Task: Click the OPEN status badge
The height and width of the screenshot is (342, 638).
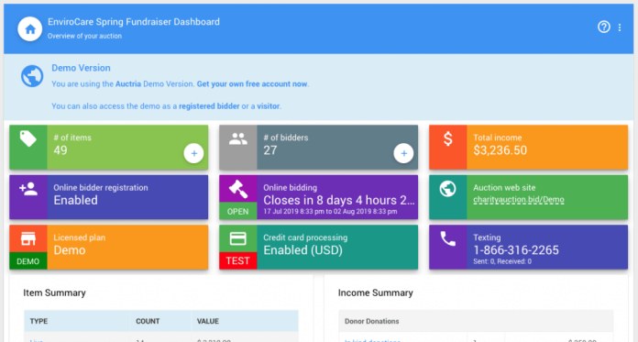Action: pos(238,211)
